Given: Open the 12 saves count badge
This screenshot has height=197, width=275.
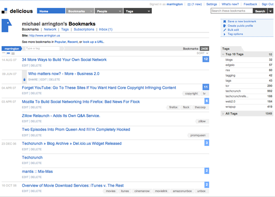Looking at the screenshot, I should [x=206, y=59].
